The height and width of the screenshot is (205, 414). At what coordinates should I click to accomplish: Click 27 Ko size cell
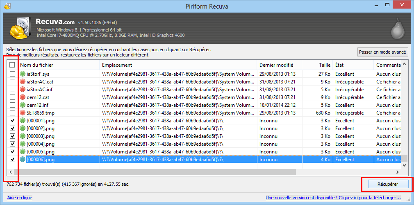324,74
